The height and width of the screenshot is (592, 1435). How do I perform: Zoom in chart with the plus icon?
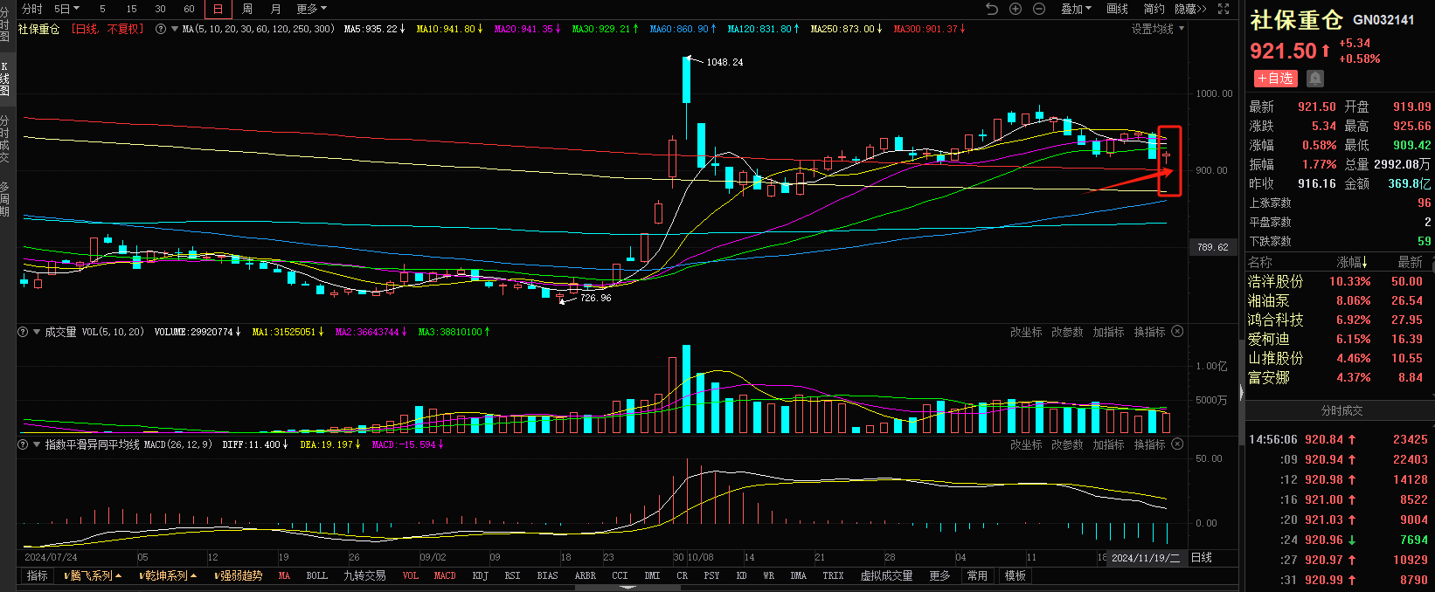point(1016,9)
